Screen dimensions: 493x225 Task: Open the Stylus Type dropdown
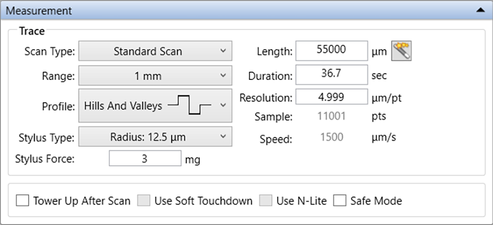click(155, 136)
